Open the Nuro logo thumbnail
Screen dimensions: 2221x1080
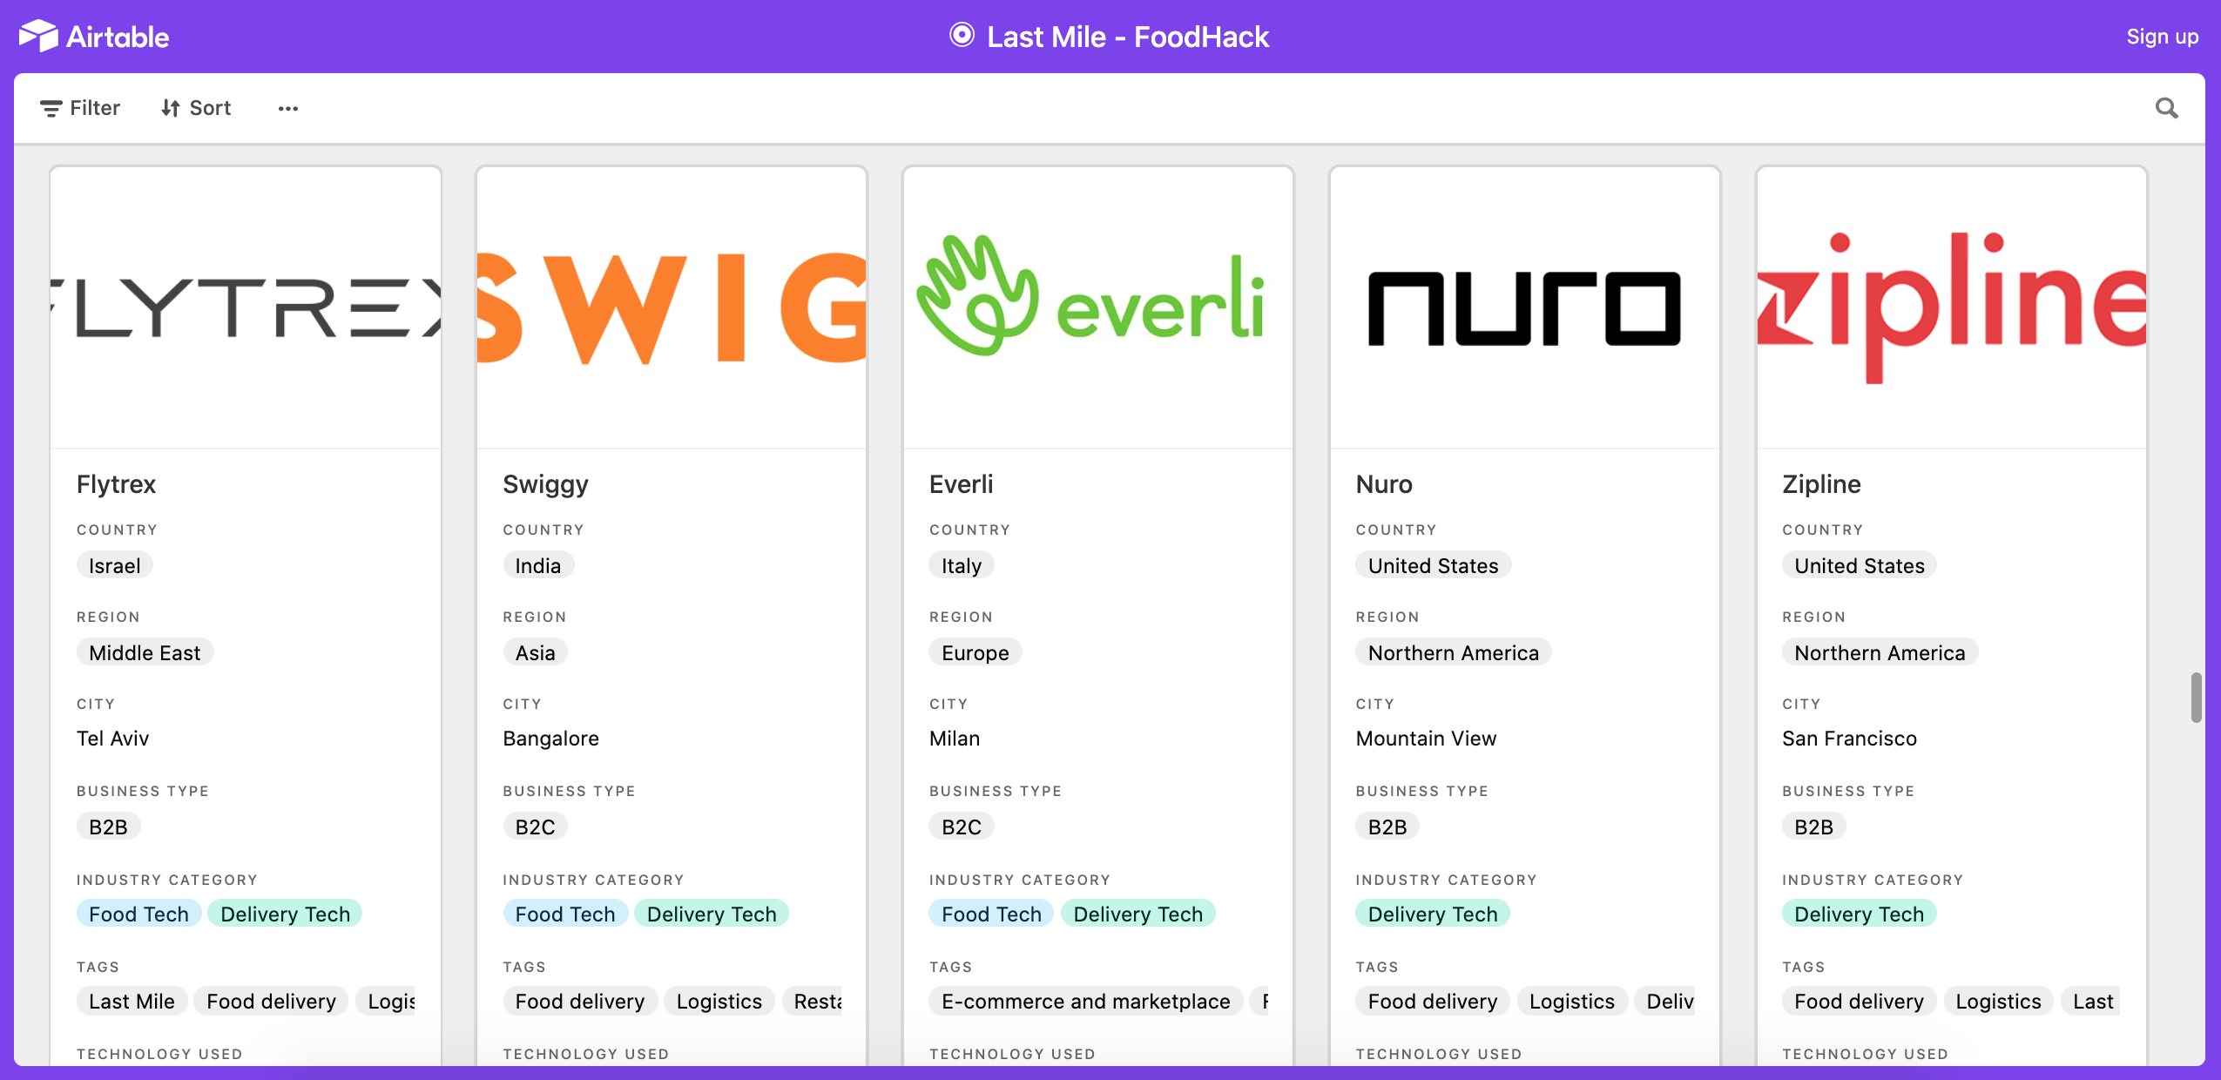1524,307
